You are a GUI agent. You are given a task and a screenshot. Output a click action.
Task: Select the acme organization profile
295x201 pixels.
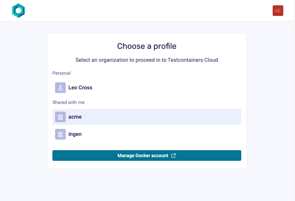147,117
